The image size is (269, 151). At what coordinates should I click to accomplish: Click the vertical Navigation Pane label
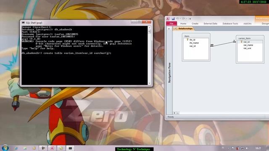169,73
